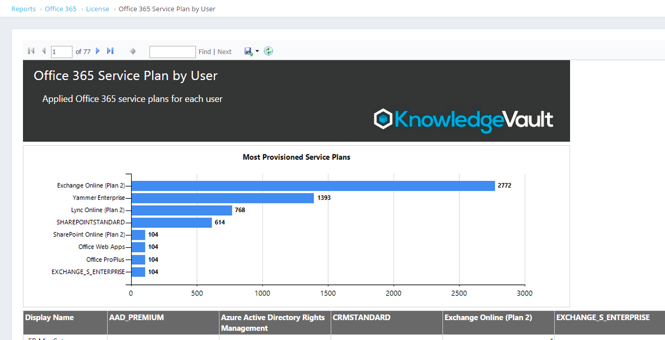Click the 2772 value label
Screen dimensions: 665x340
click(x=505, y=186)
